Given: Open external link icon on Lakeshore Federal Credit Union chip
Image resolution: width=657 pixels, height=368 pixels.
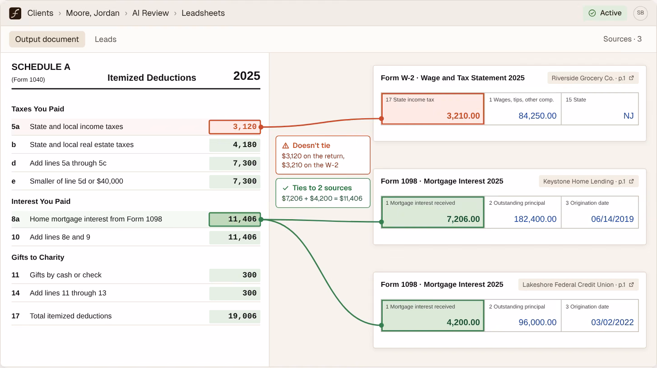Looking at the screenshot, I should (631, 285).
